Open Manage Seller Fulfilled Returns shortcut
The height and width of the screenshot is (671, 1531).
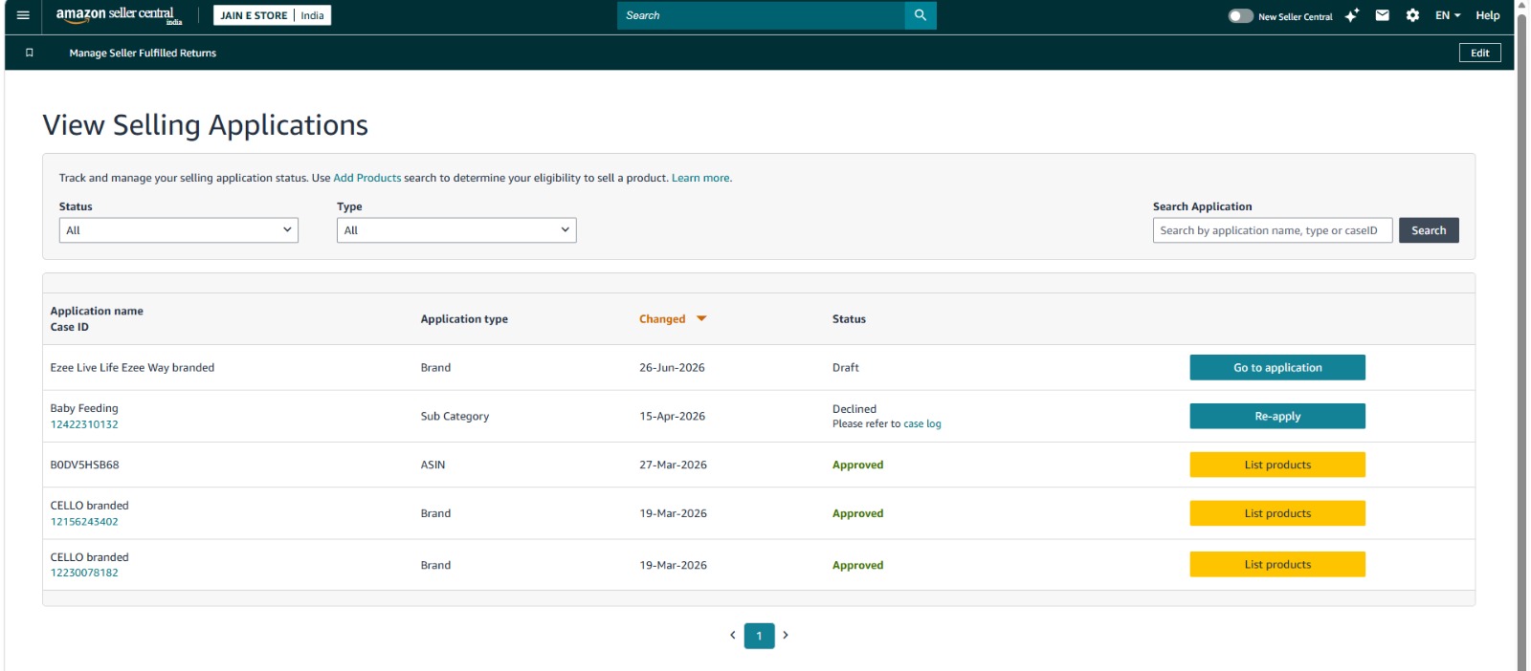[143, 53]
